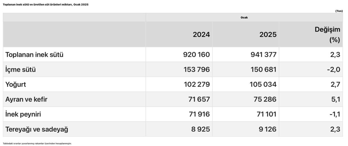The width and height of the screenshot is (348, 146).
Task: Select the Yoğurt row label
Action: coord(16,85)
